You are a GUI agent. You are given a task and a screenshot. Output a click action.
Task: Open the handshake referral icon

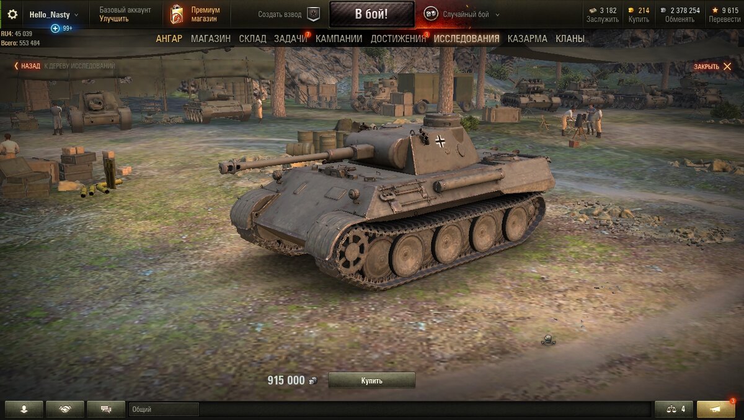pyautogui.click(x=65, y=409)
